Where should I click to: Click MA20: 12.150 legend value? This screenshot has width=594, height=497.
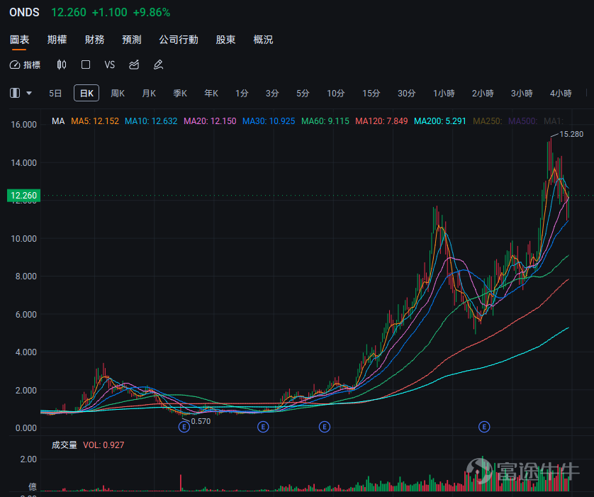210,121
